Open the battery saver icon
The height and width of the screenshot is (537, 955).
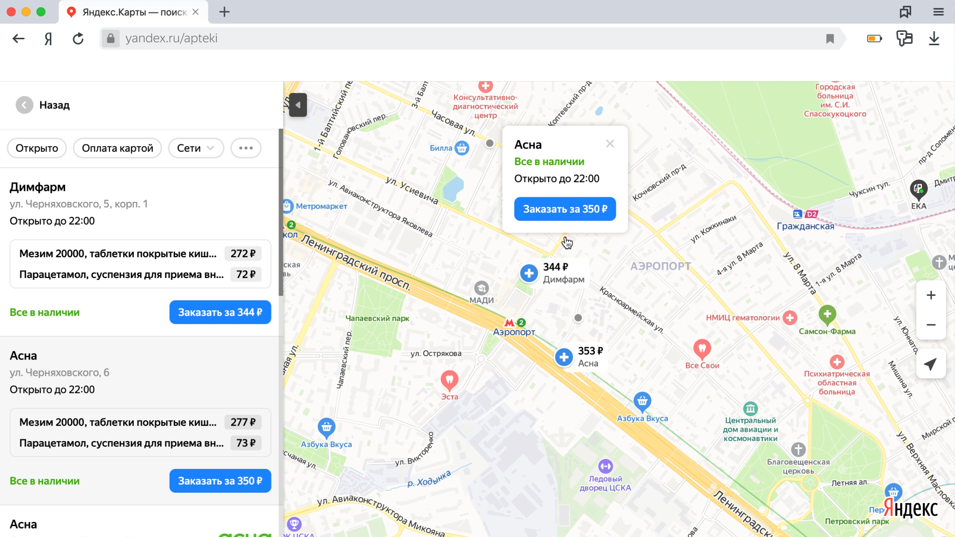(874, 38)
